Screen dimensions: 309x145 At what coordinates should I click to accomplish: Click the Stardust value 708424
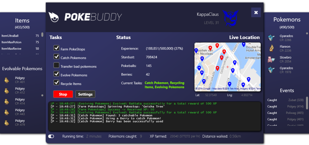coord(152,57)
